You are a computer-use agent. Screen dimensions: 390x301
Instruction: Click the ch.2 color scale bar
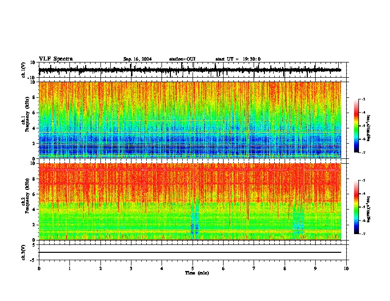point(356,207)
